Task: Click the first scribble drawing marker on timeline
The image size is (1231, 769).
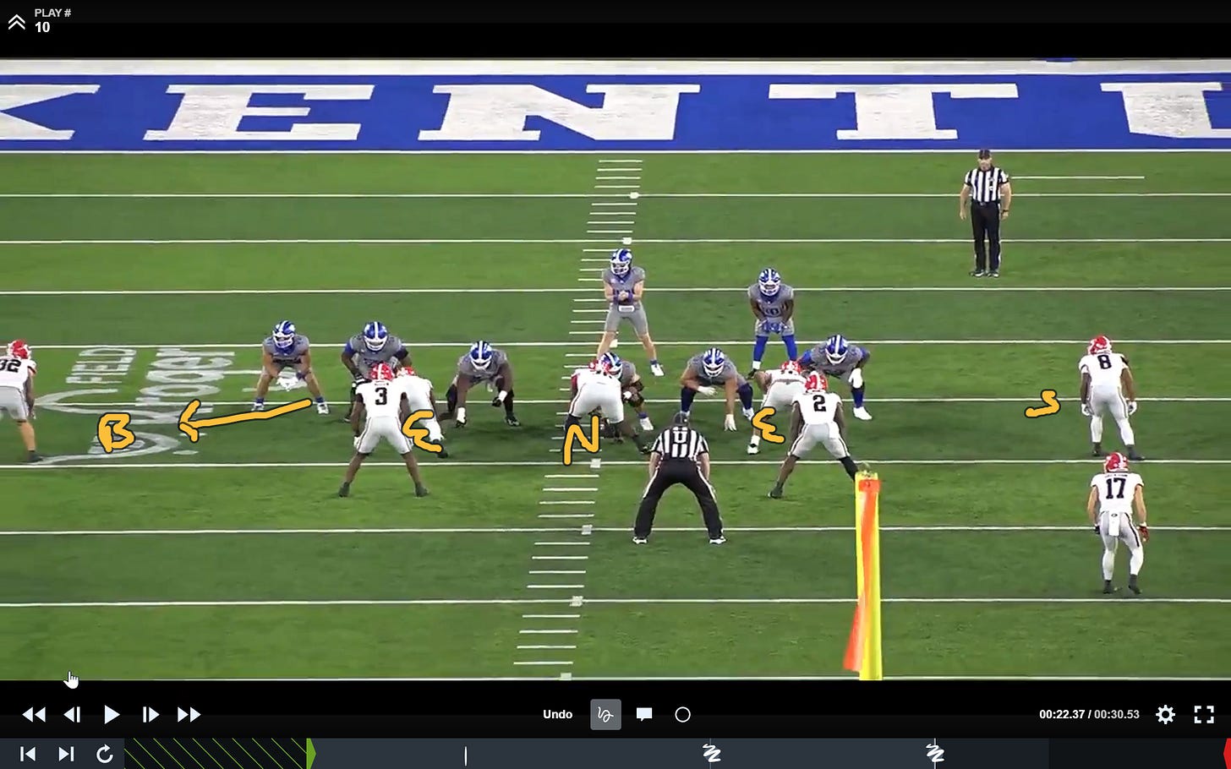Action: click(x=712, y=753)
